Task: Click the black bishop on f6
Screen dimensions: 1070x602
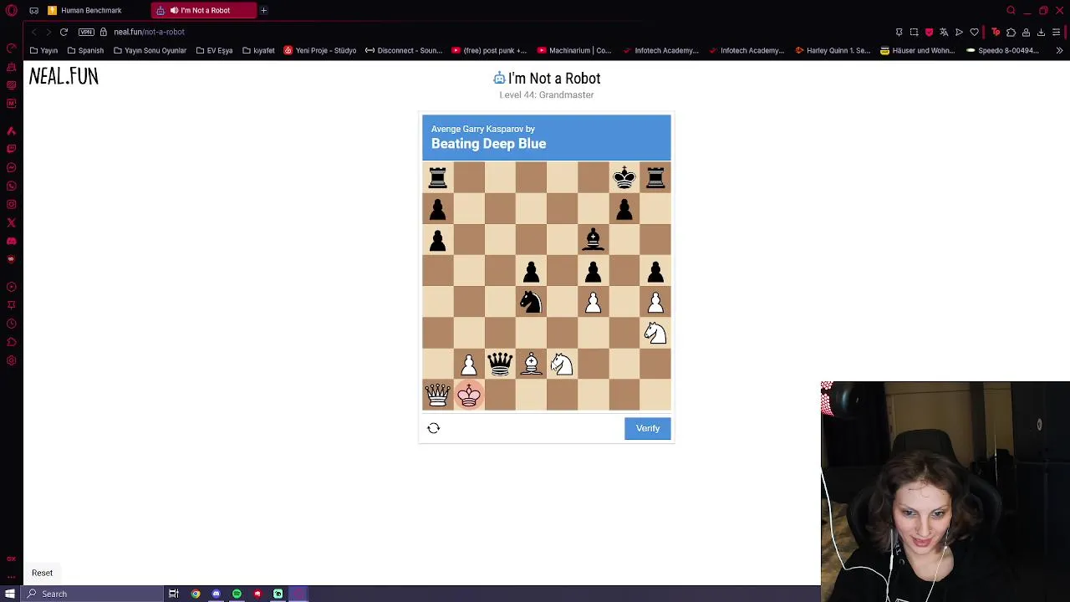Action: click(593, 239)
